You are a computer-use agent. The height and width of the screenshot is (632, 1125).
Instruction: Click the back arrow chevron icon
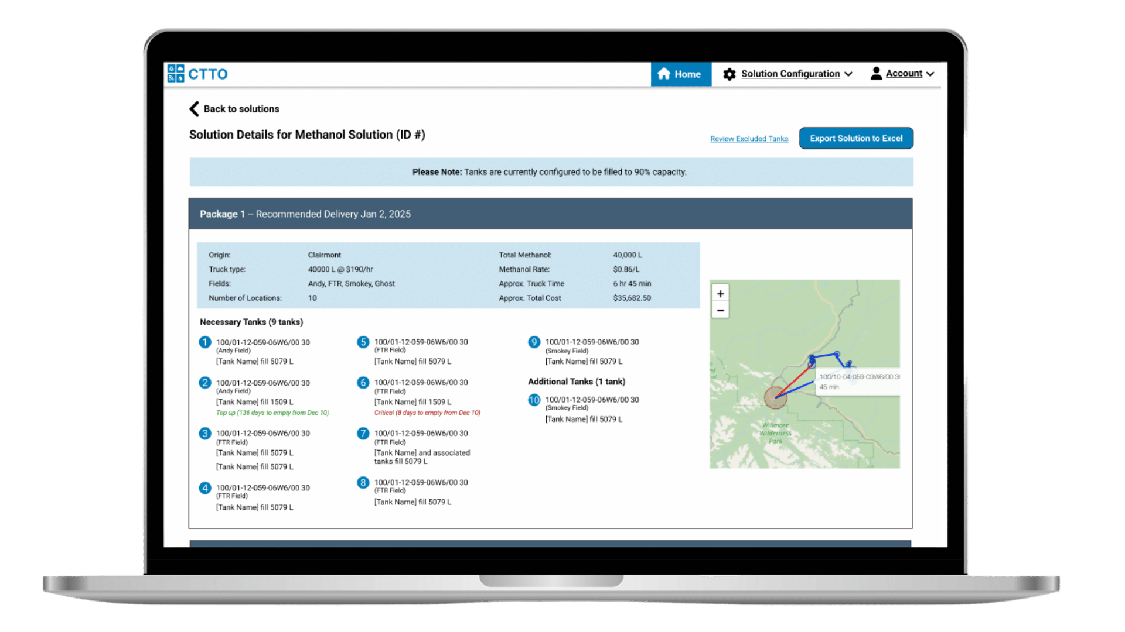194,109
